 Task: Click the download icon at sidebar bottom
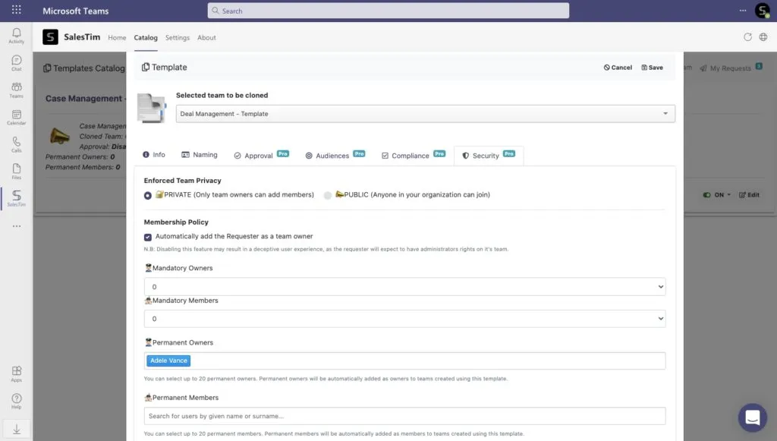17,429
